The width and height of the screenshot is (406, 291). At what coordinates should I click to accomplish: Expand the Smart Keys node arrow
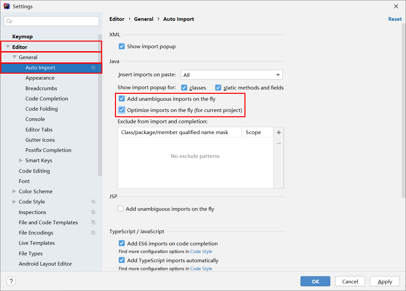(x=21, y=161)
